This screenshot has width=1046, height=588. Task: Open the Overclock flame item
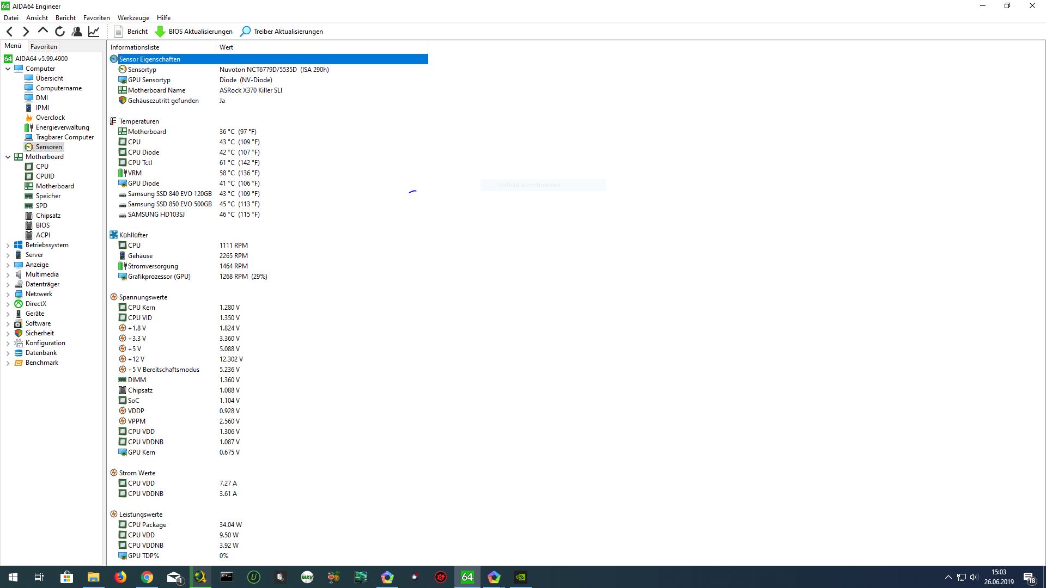(50, 118)
